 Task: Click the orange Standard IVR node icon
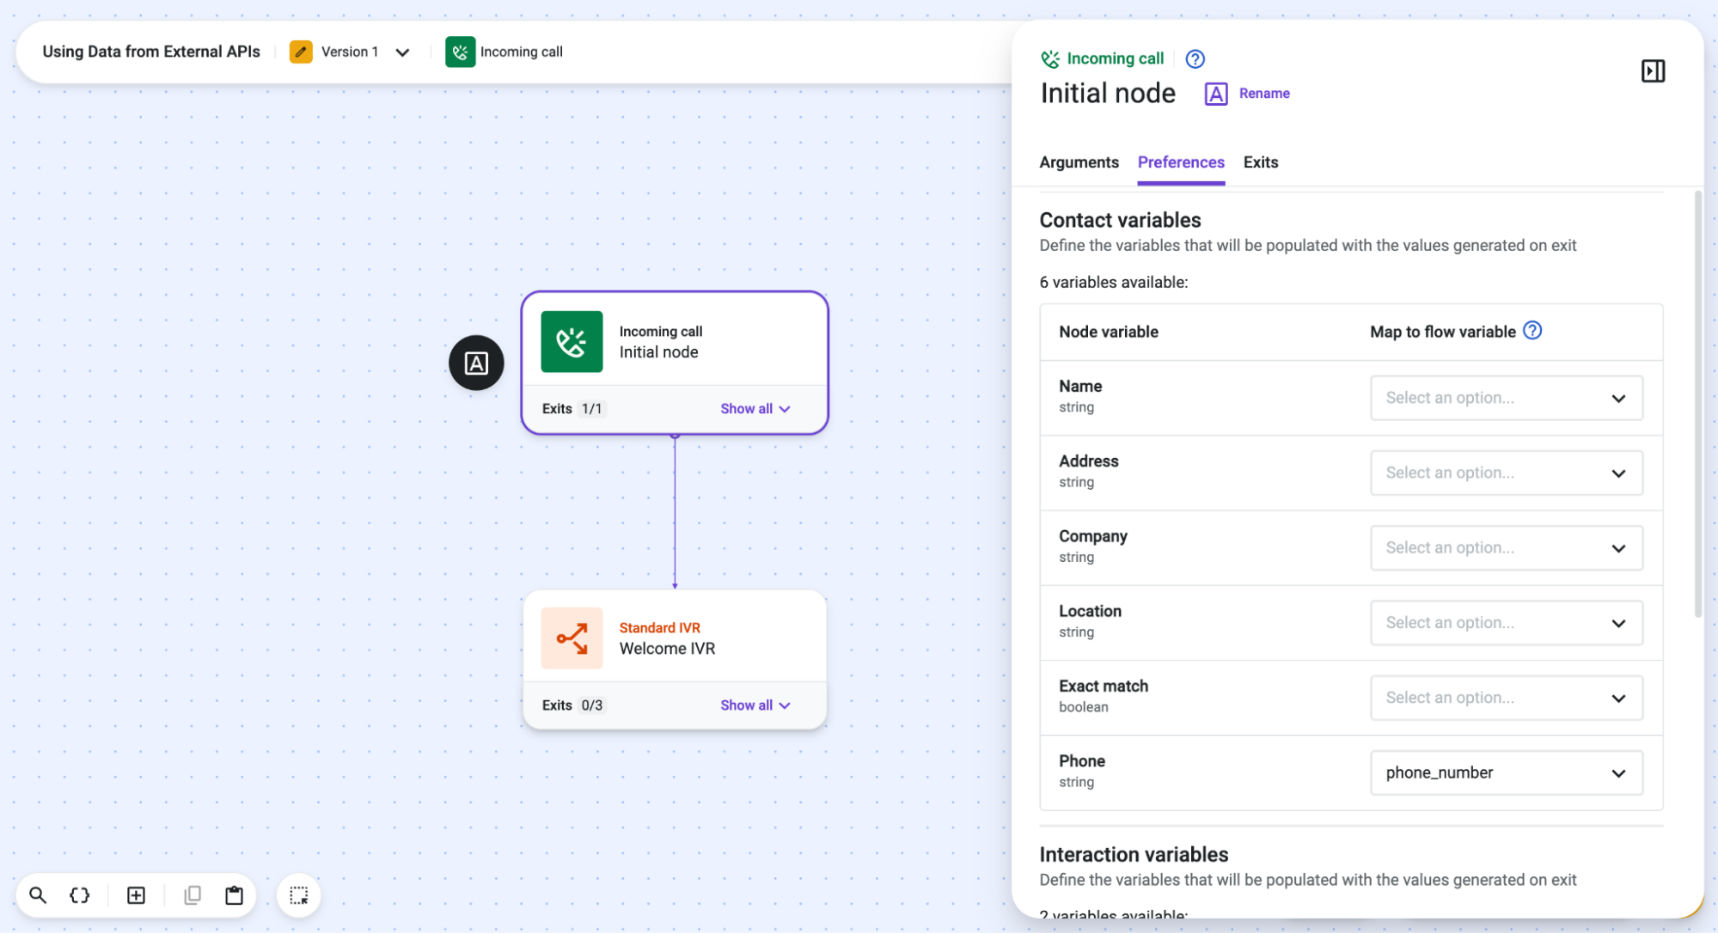coord(572,638)
